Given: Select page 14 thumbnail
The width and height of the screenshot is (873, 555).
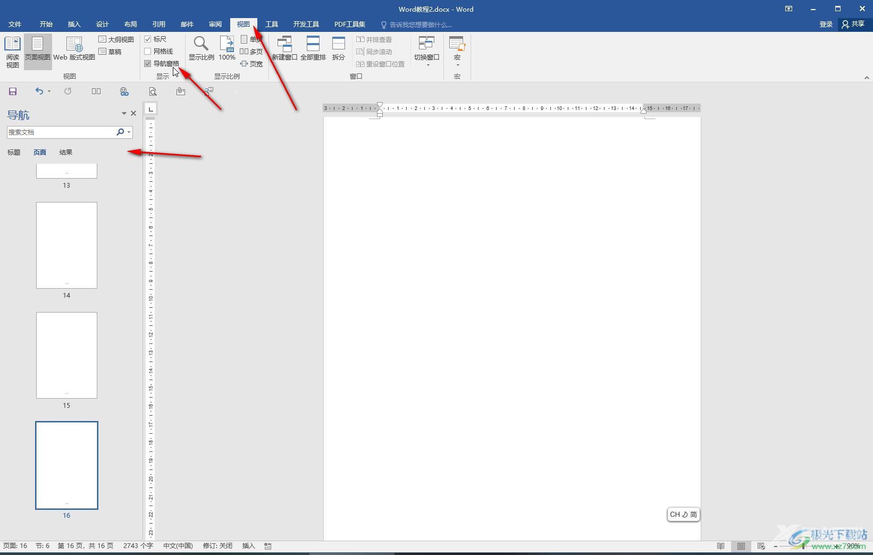Looking at the screenshot, I should click(x=66, y=245).
